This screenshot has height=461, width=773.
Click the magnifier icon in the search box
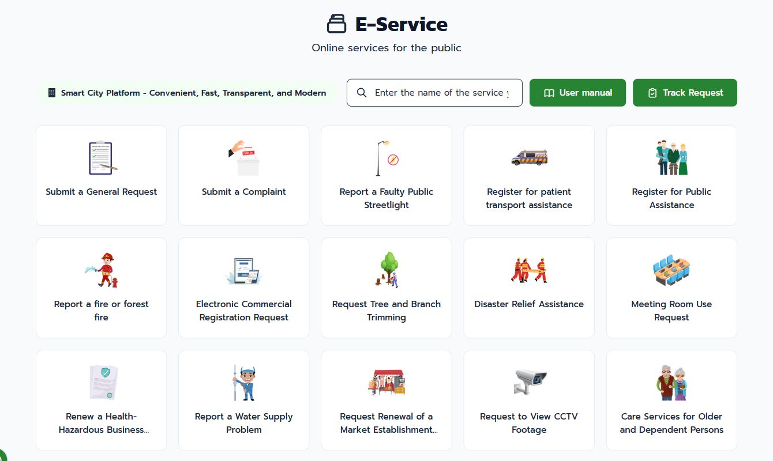click(x=362, y=93)
